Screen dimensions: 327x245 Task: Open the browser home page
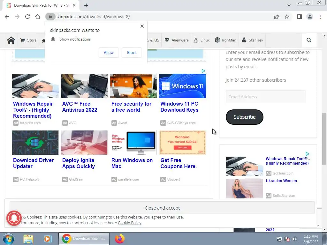[38, 17]
